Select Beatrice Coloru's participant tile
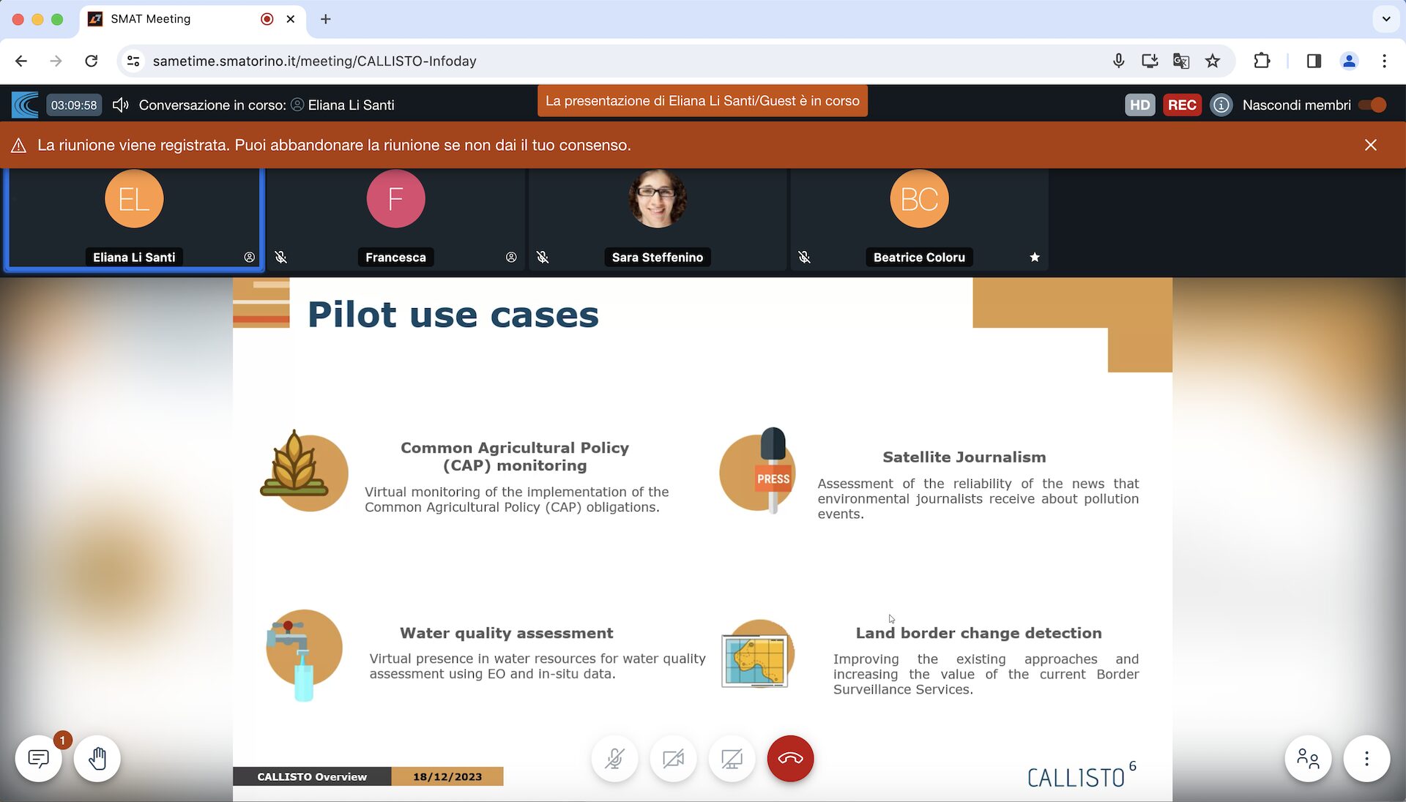 click(x=919, y=220)
